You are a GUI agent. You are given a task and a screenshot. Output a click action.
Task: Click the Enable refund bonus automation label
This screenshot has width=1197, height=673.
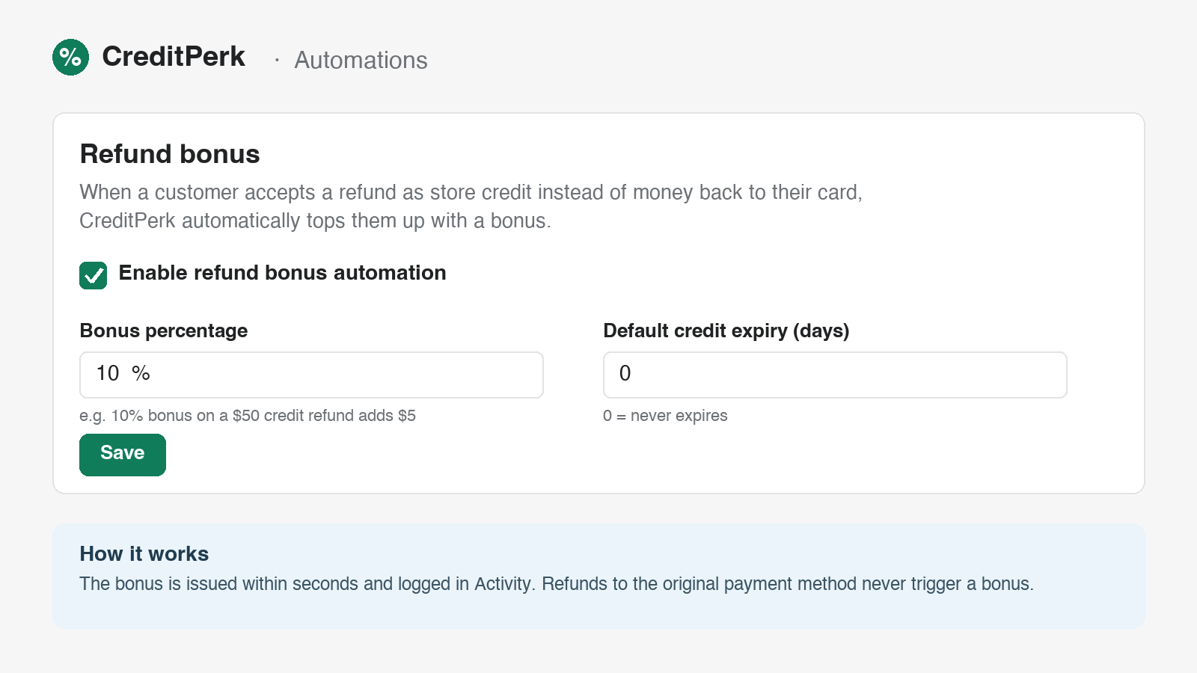[x=282, y=273]
